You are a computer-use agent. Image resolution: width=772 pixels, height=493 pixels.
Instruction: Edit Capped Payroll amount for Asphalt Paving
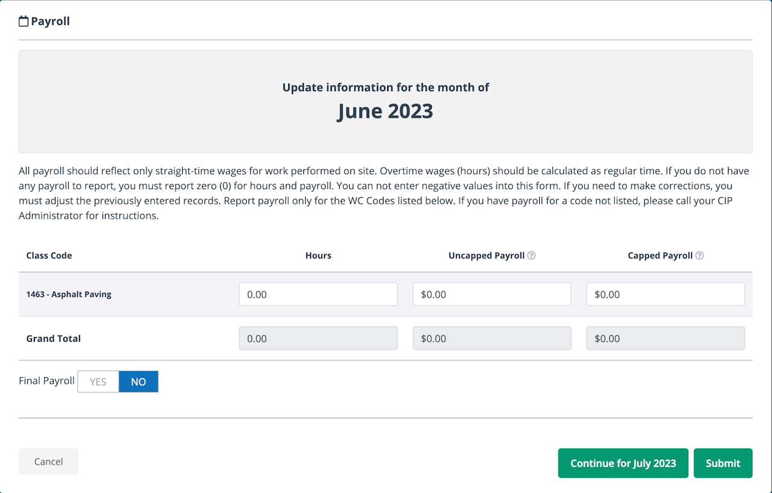pos(665,294)
